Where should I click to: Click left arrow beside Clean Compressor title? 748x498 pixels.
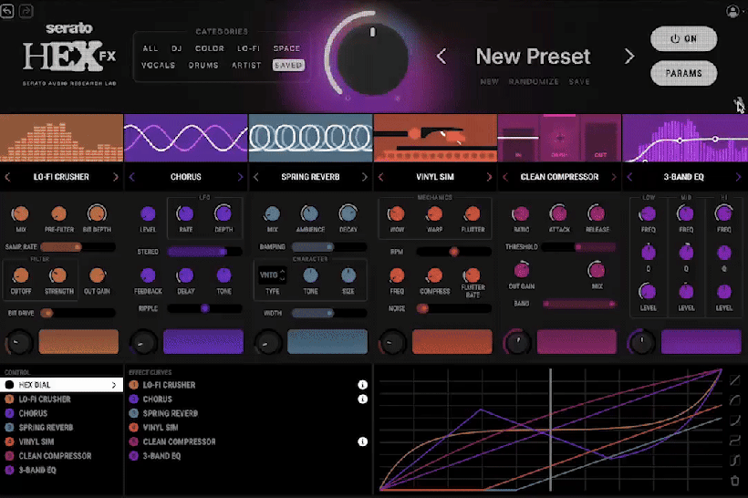(505, 177)
